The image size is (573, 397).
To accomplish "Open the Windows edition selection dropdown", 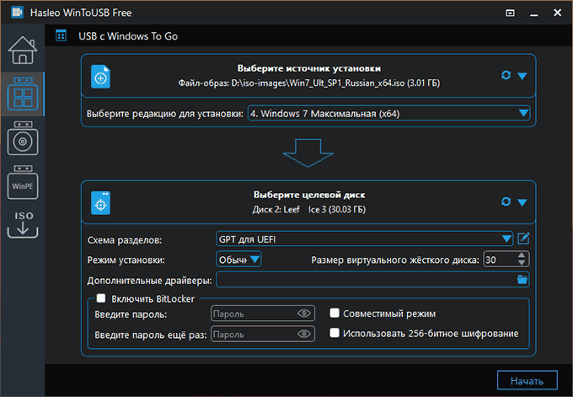I will (x=388, y=113).
